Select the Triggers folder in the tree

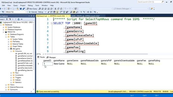click(18, 78)
